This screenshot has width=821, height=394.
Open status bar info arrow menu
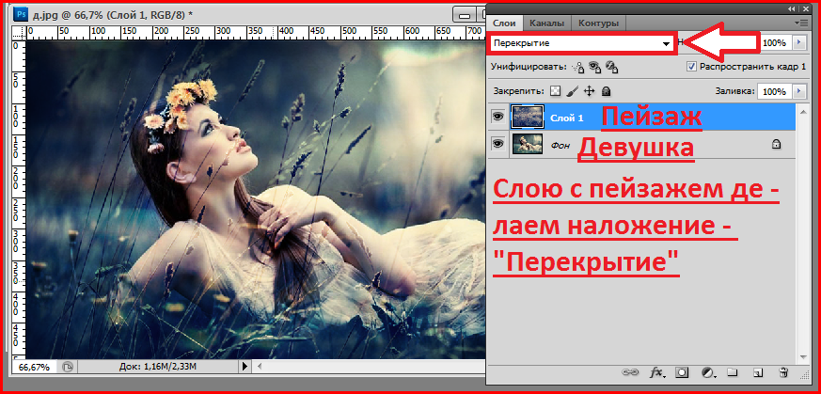pyautogui.click(x=245, y=367)
